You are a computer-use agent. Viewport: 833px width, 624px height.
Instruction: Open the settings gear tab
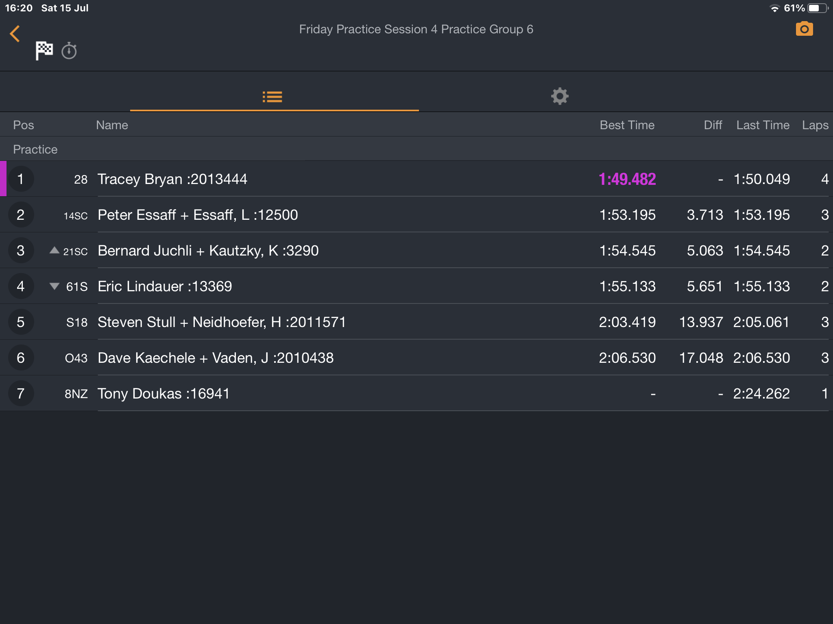pos(560,96)
